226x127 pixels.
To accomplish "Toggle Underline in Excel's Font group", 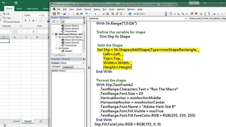I will tap(33, 20).
